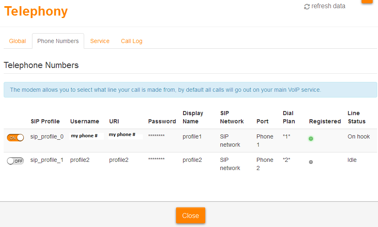Image resolution: width=378 pixels, height=227 pixels.
Task: Enable the sip_profile_1 OFF toggle
Action: click(16, 161)
